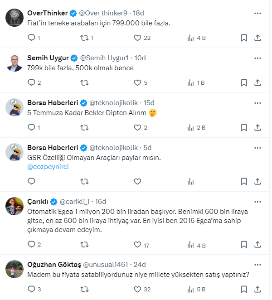
Task: Bookmark Semih Uygur's tweet
Action: coord(244,82)
